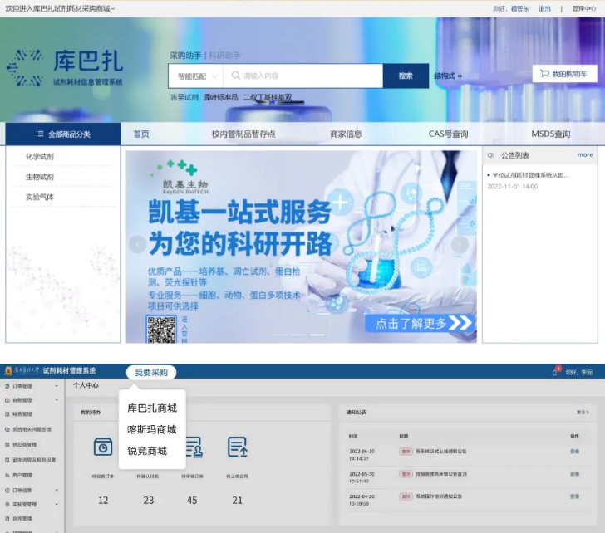Click the stamp document icon above 待审核订单
Screen dimensions: 605x533
[x=194, y=447]
